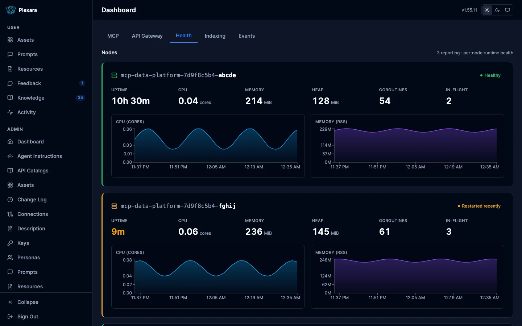
Task: Click the Dashboard home icon
Action: coord(10,142)
